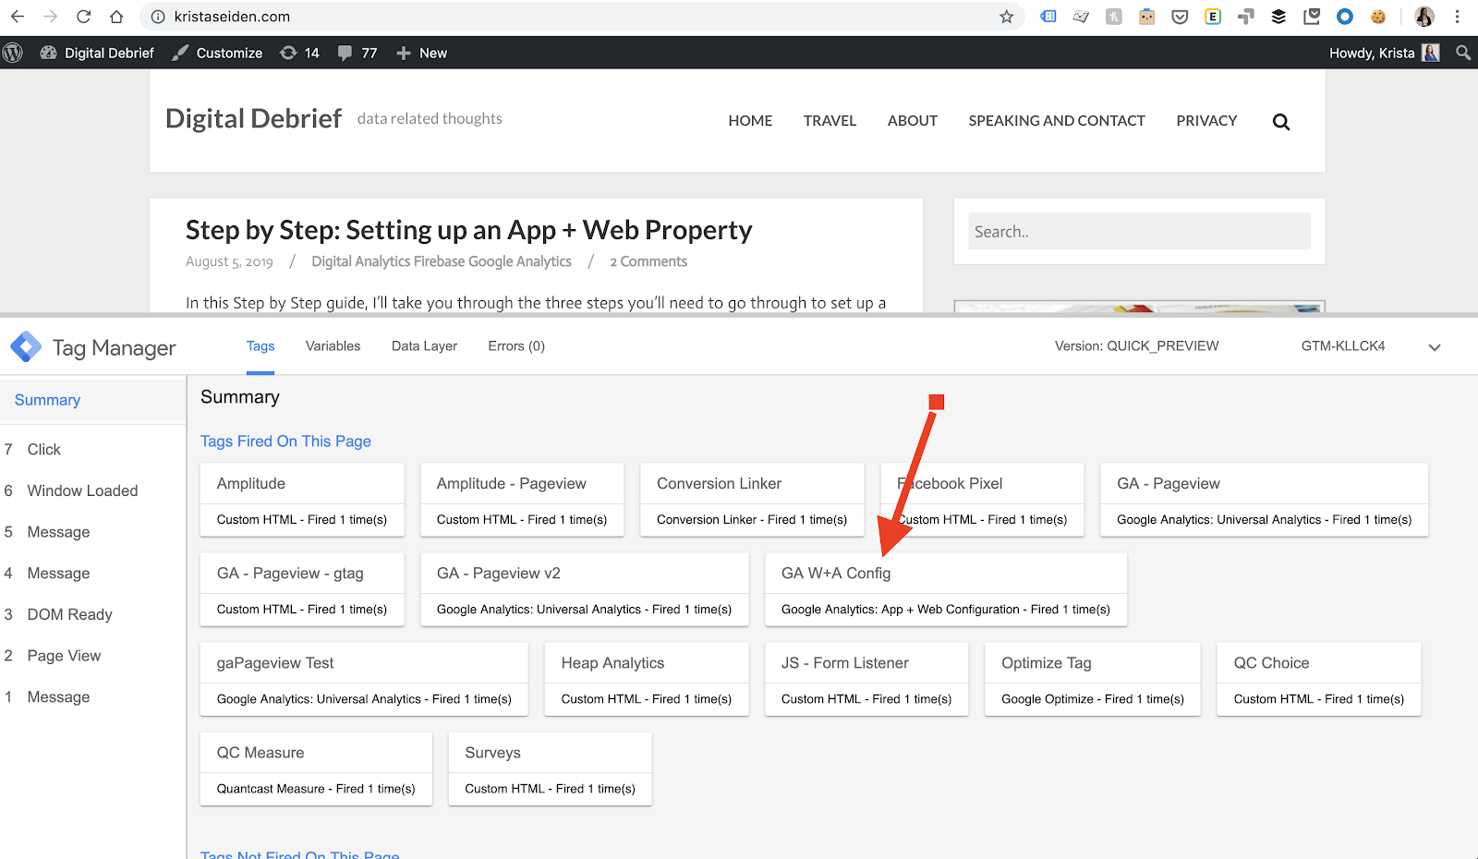The image size is (1478, 859).
Task: Open the ABOUT nav item
Action: [x=913, y=121]
